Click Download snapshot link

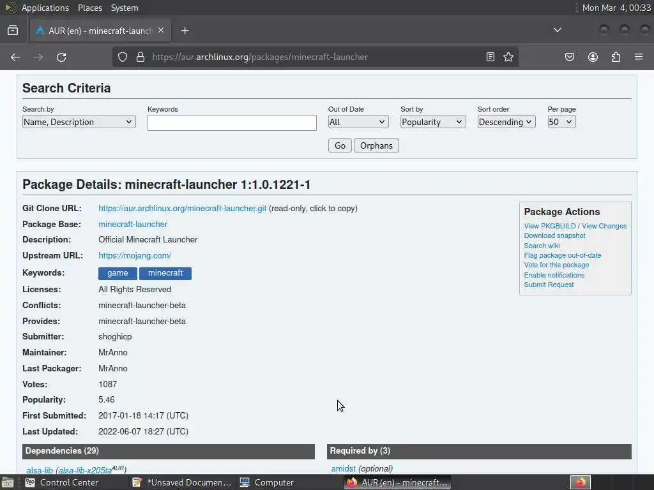(x=554, y=235)
